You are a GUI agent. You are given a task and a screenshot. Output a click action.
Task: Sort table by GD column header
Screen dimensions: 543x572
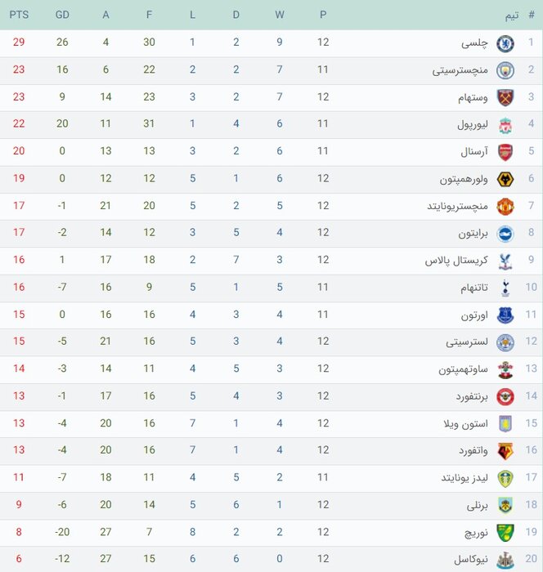coord(63,16)
